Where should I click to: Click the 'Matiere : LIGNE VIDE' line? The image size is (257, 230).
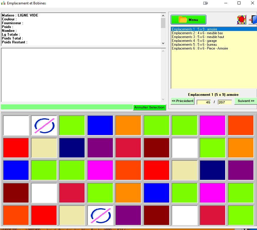(20, 15)
